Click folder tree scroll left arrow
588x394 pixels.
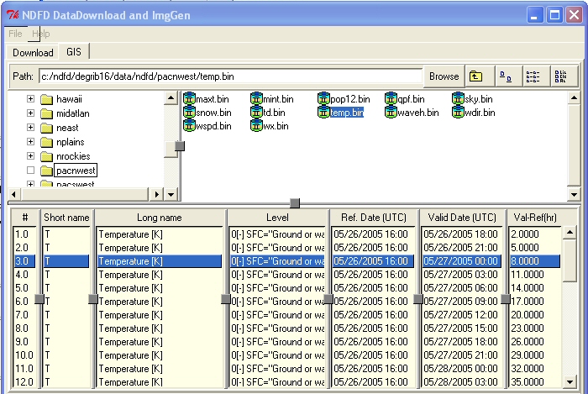14,194
